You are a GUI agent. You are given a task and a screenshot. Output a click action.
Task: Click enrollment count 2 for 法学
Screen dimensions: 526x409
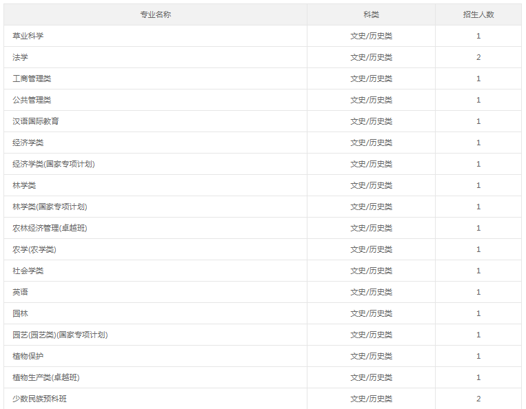478,57
